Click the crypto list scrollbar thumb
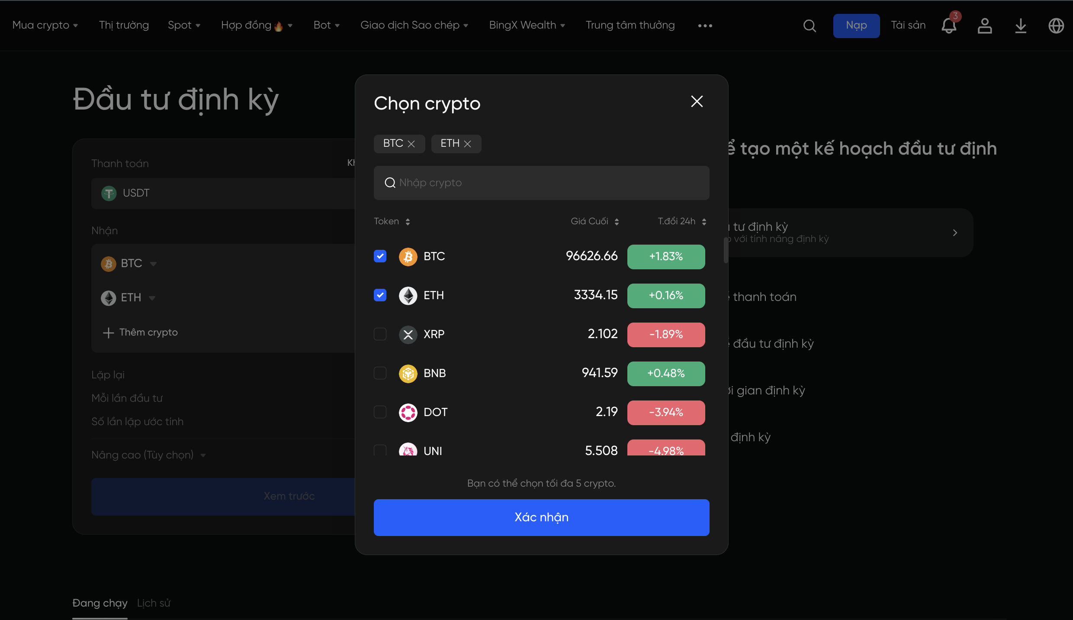This screenshot has width=1073, height=620. 726,250
